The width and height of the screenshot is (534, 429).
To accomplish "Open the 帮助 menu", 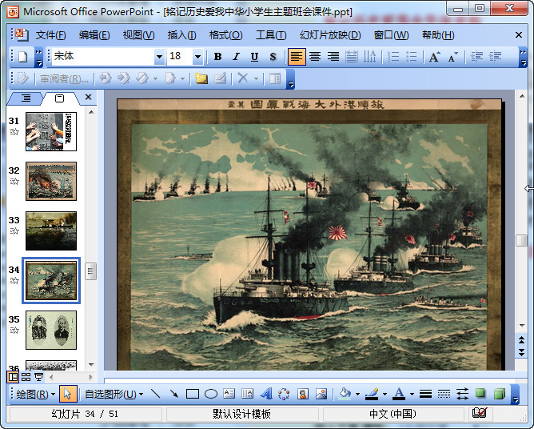I will coord(438,34).
